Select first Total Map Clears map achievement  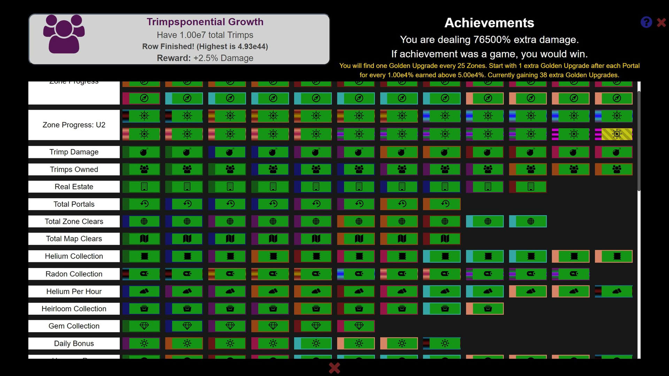[x=141, y=239]
